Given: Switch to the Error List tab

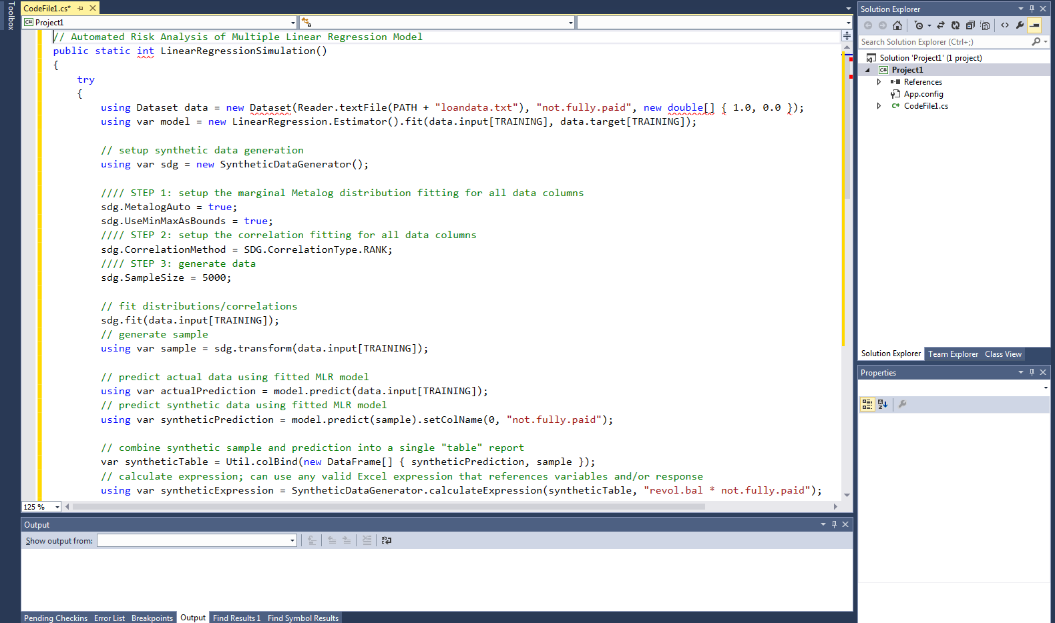Looking at the screenshot, I should [x=110, y=618].
